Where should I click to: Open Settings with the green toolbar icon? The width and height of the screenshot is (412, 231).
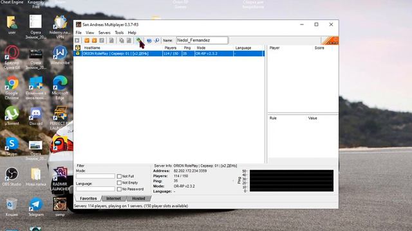click(x=139, y=40)
